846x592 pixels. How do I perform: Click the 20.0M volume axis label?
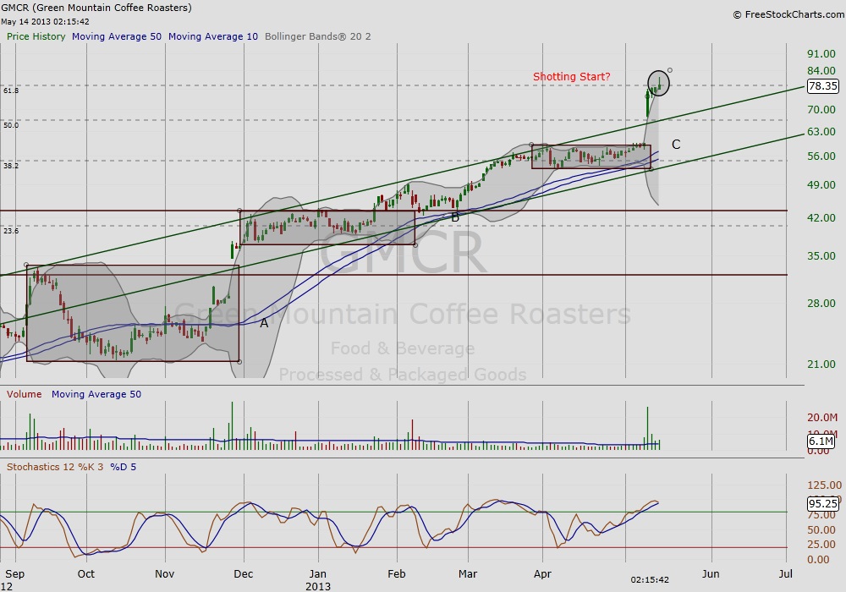tap(822, 417)
